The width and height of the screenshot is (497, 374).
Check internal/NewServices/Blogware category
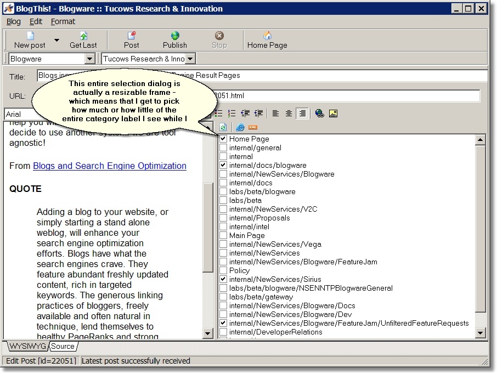223,174
